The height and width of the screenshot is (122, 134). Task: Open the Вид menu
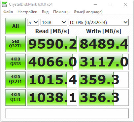coord(45,12)
